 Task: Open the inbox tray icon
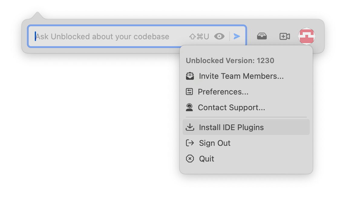(x=262, y=37)
